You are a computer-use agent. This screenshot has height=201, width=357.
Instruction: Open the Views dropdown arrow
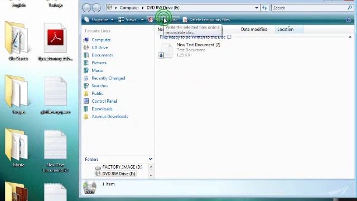142,20
